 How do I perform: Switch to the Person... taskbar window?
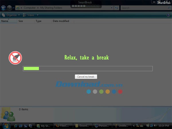click(102, 126)
